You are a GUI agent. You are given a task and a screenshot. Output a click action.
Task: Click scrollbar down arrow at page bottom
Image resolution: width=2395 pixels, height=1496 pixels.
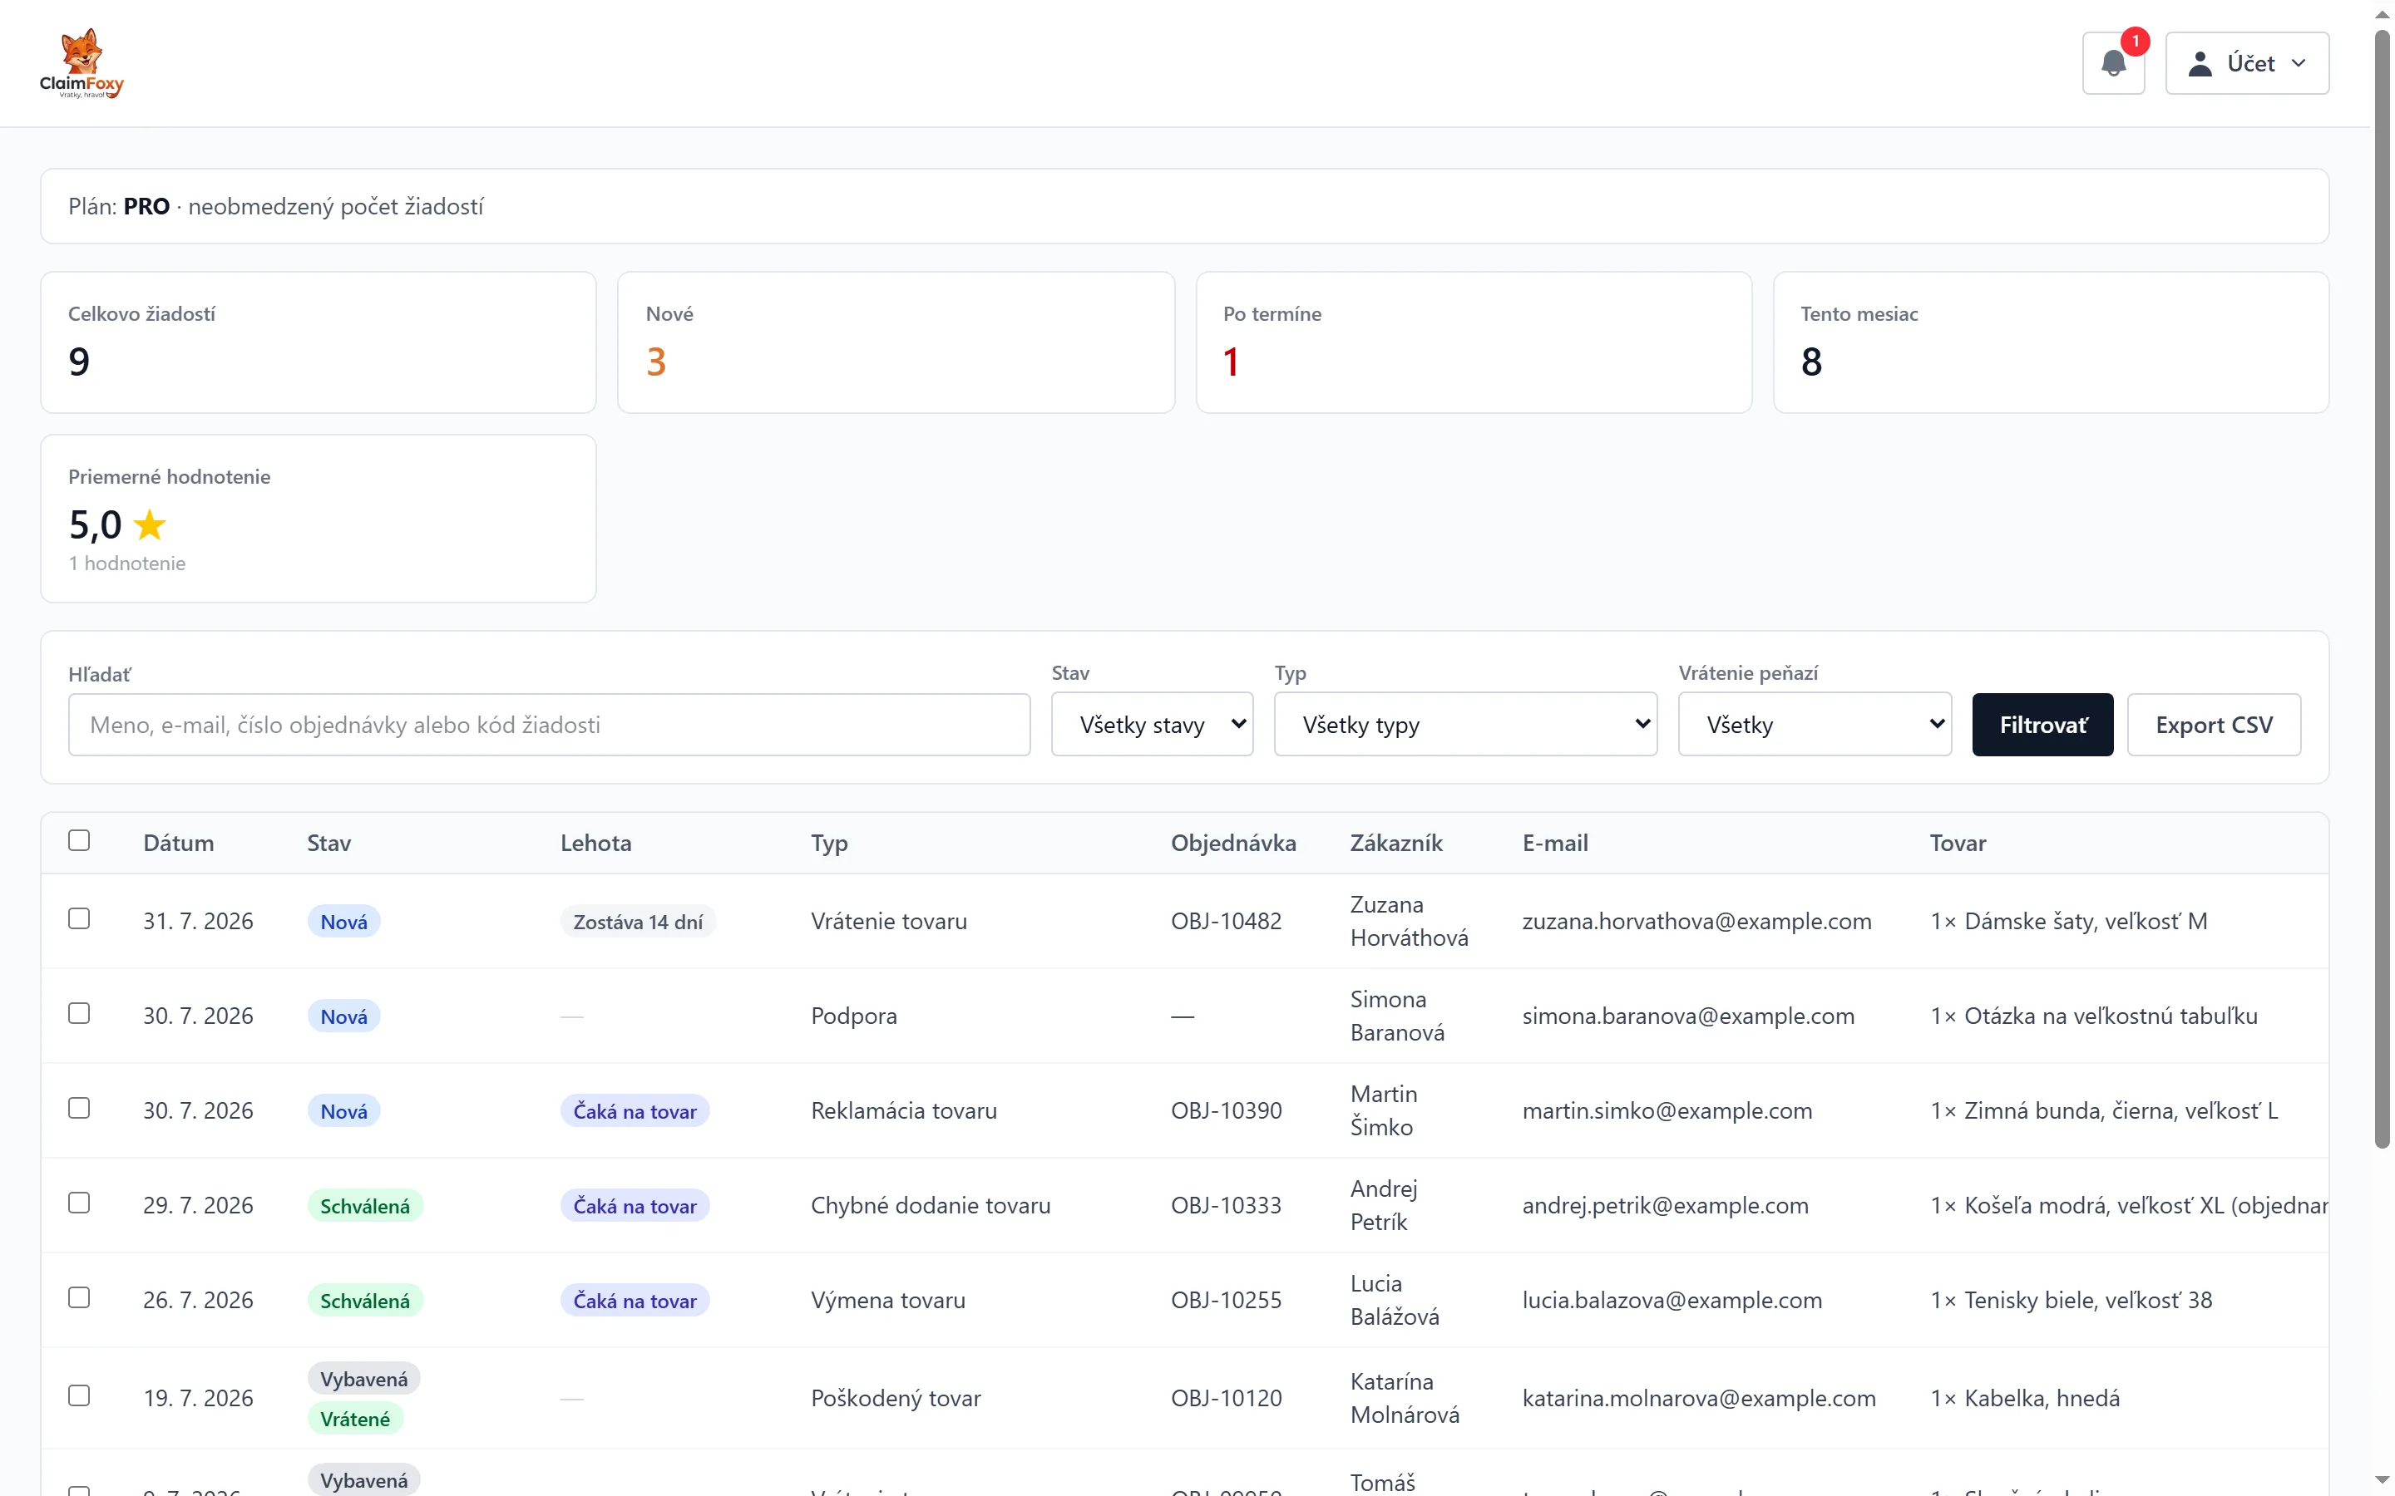point(2383,1480)
